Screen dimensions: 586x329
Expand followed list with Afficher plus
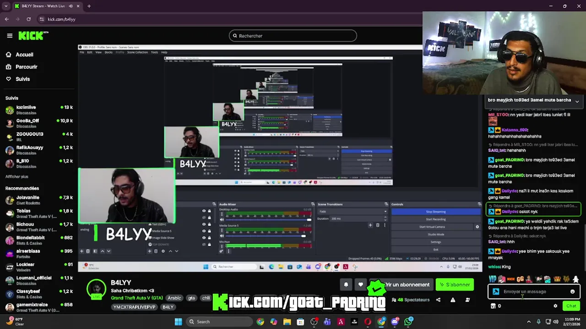click(17, 177)
